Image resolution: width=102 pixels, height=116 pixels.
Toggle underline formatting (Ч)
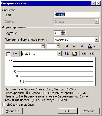click(x=82, y=46)
